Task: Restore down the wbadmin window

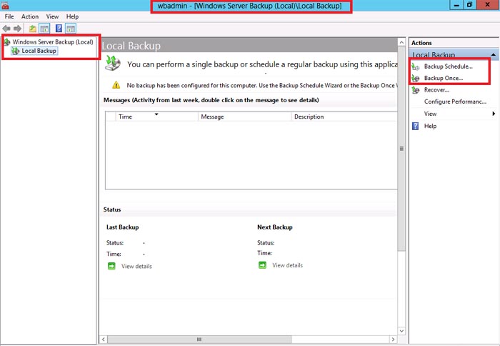Action: [470, 5]
